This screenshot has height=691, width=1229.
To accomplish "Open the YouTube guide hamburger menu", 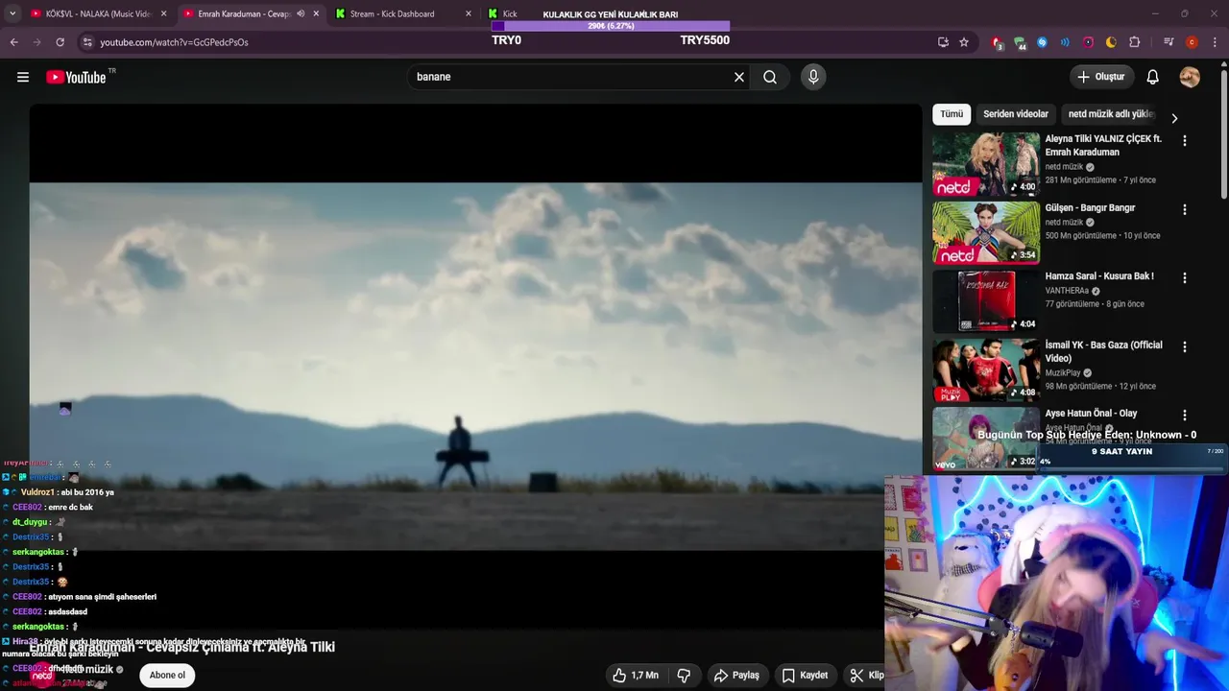I will click(x=23, y=77).
